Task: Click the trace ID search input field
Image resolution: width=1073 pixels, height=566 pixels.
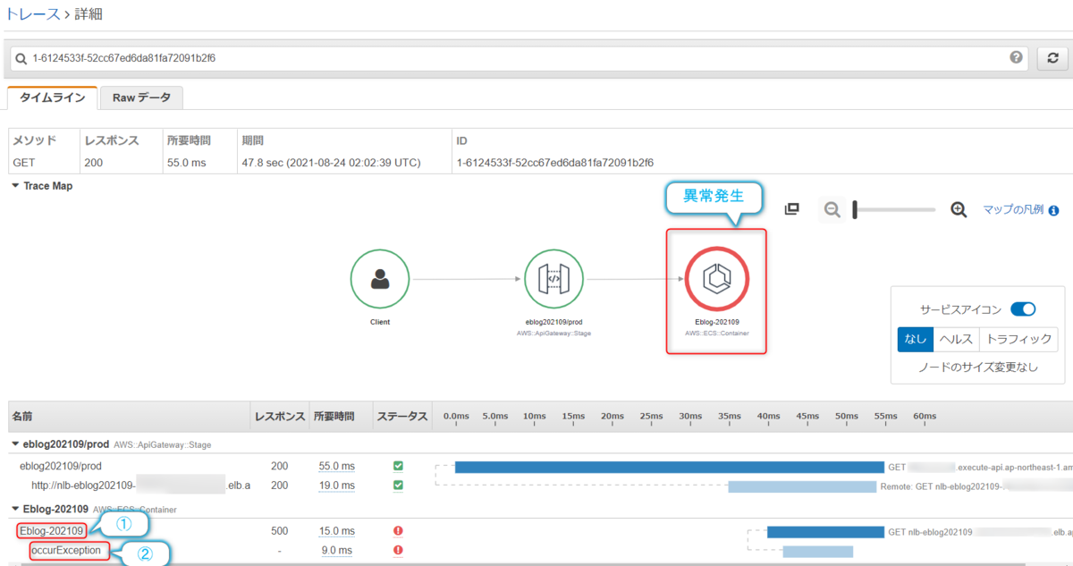Action: coord(358,56)
